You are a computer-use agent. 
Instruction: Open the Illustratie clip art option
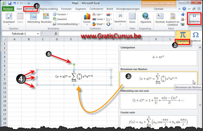[46, 18]
